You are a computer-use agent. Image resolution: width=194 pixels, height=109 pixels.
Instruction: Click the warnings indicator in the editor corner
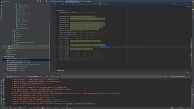(186, 7)
